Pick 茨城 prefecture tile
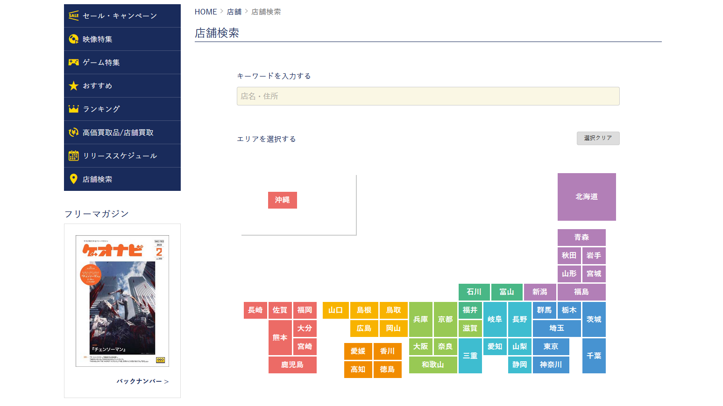Viewport: 723px width, 406px height. coord(594,319)
